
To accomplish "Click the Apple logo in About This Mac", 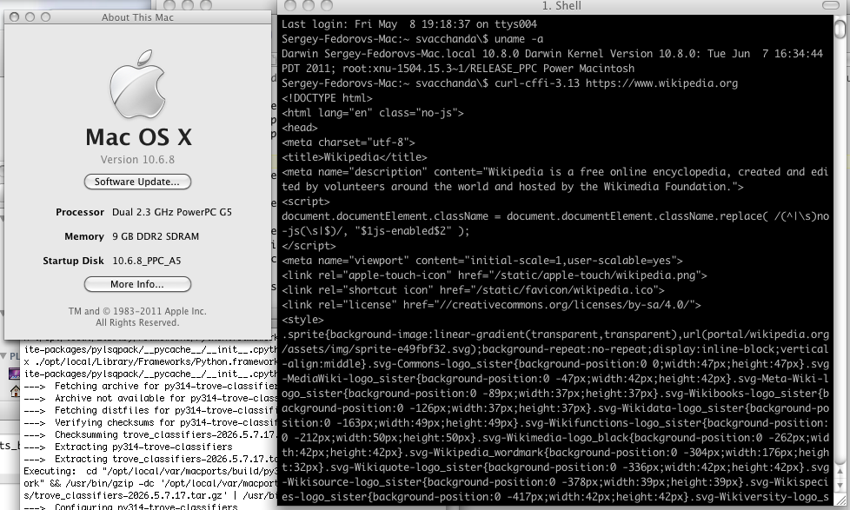I will click(137, 84).
